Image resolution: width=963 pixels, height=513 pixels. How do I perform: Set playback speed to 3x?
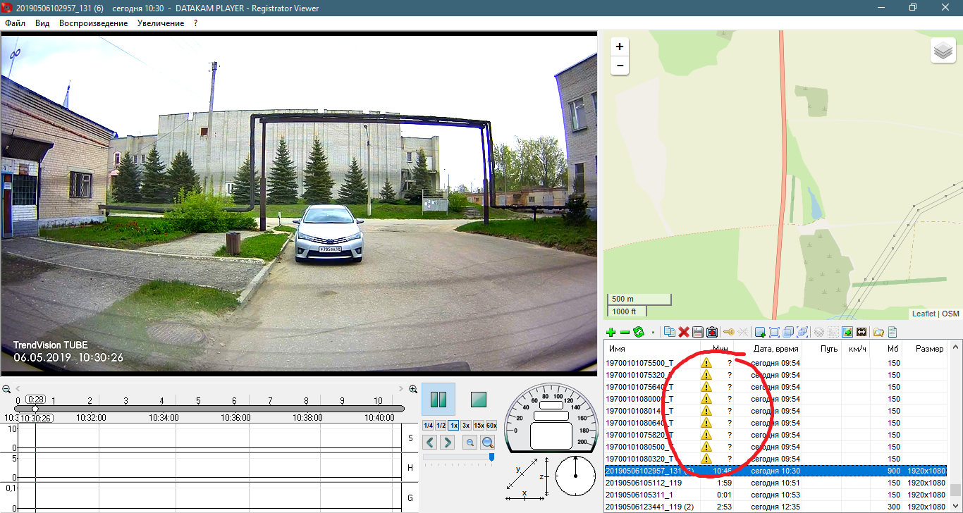click(x=466, y=425)
